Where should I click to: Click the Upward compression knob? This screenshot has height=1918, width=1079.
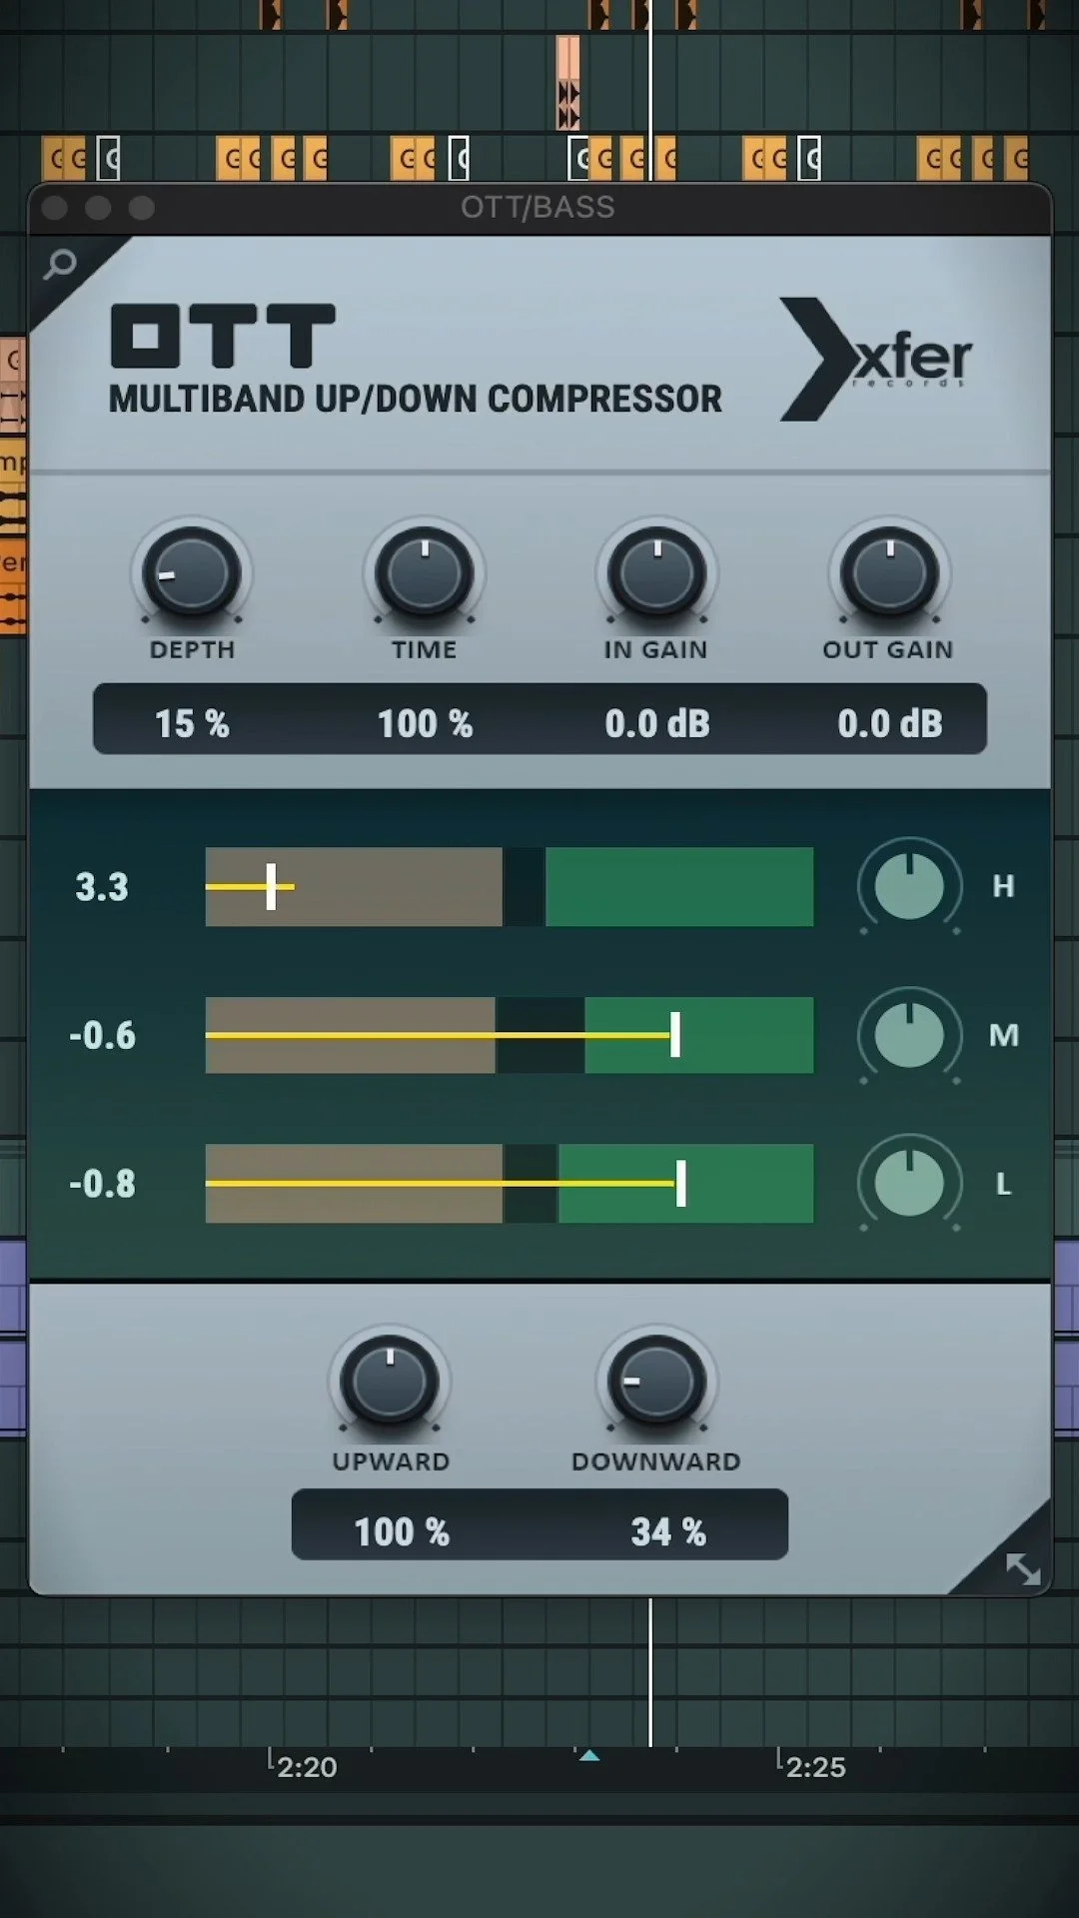[390, 1382]
